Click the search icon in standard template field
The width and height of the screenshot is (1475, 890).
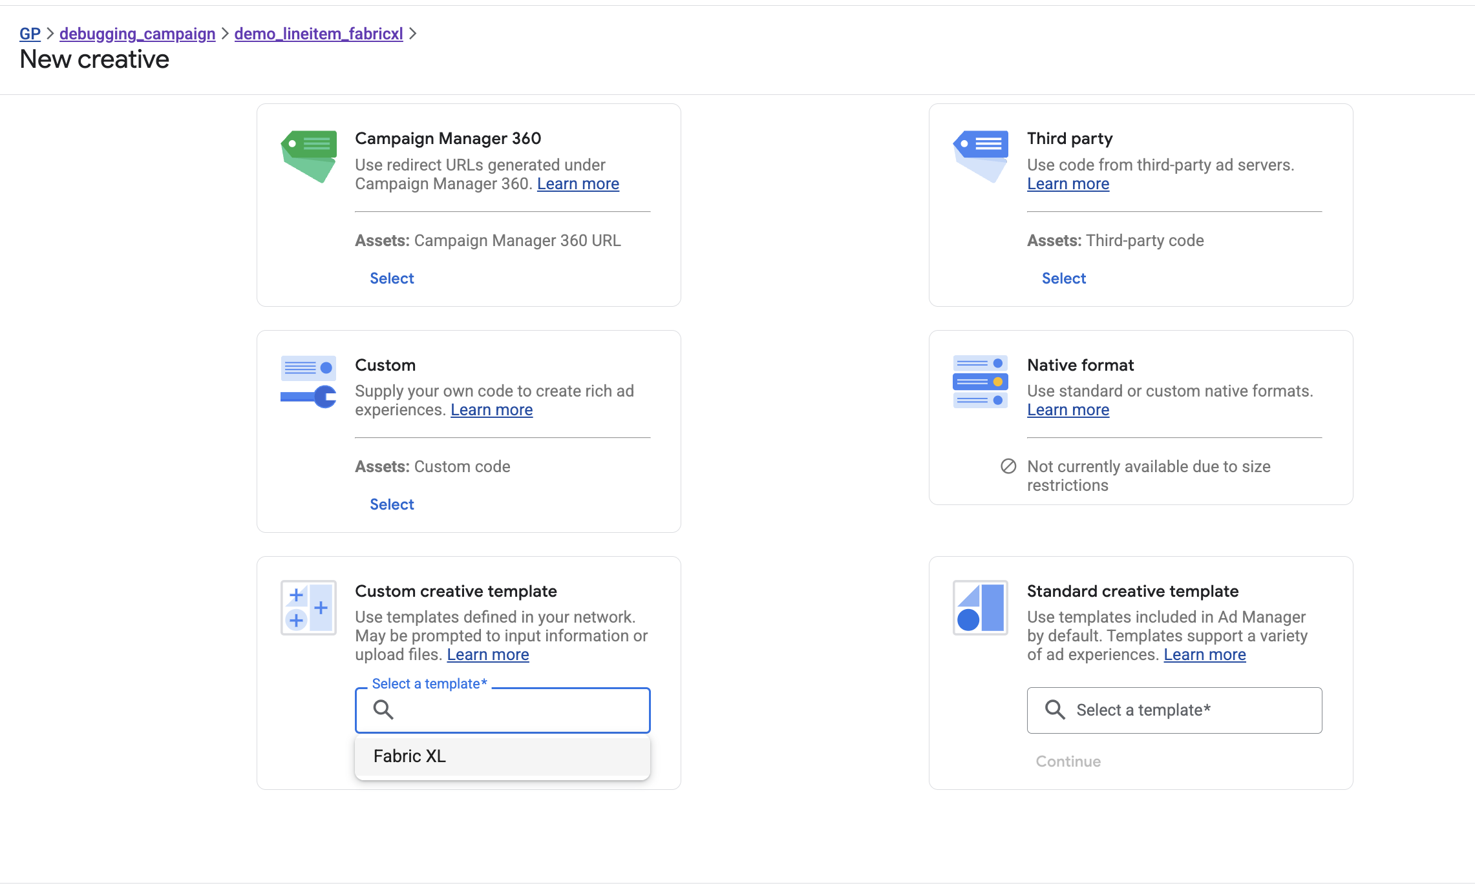[1055, 710]
